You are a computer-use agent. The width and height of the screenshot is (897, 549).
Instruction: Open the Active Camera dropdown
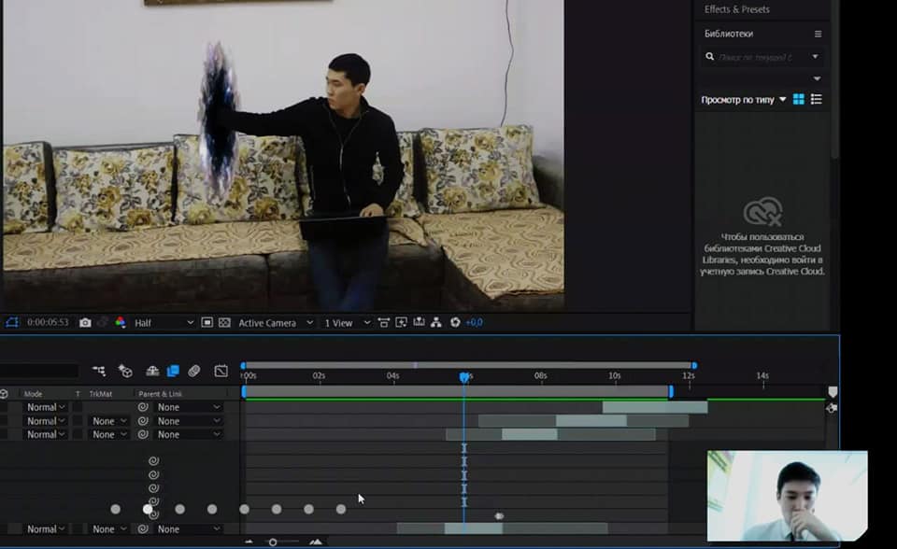coord(274,322)
